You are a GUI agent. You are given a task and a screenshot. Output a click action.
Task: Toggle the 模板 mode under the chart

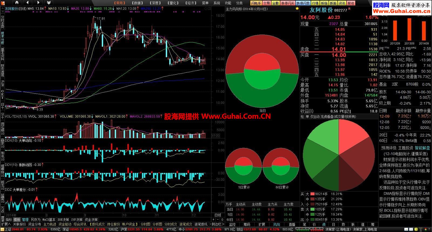coord(17,220)
